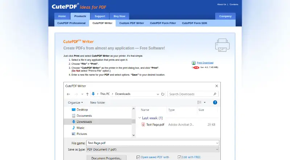Click the sidebar scroll down arrow
The height and width of the screenshot is (160, 290).
[x=133, y=135]
